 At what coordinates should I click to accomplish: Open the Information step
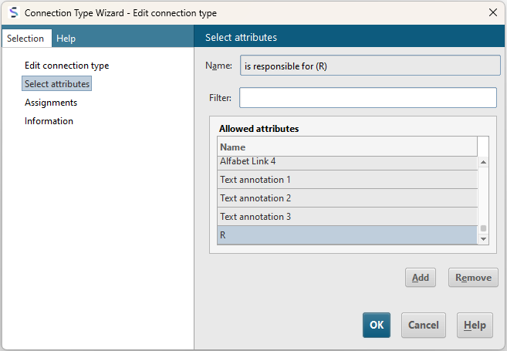[x=49, y=121]
